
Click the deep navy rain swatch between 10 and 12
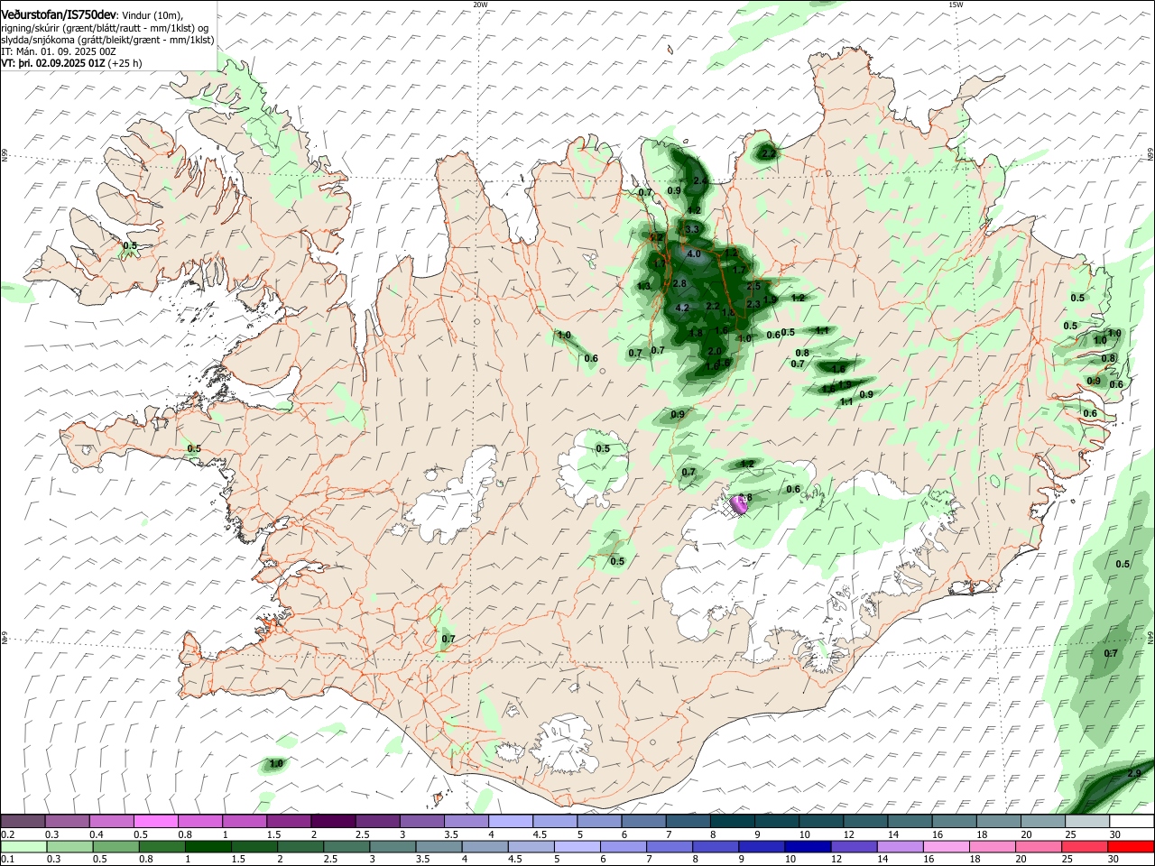(x=808, y=847)
